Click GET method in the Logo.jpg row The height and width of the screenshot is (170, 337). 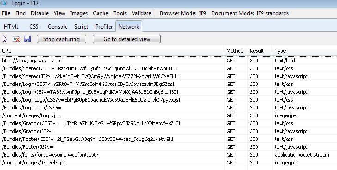pyautogui.click(x=231, y=115)
